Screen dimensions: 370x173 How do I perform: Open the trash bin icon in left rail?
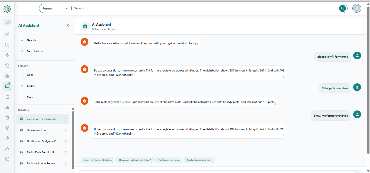click(7, 117)
